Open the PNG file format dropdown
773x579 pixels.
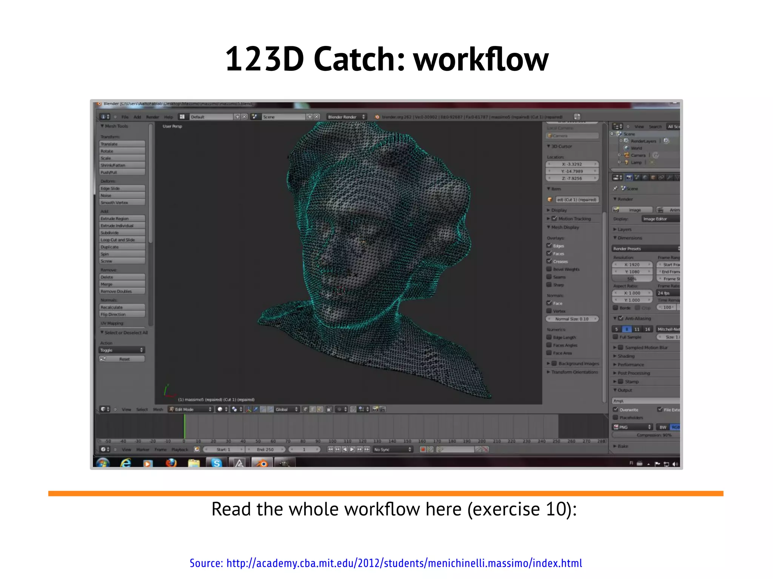coord(632,427)
